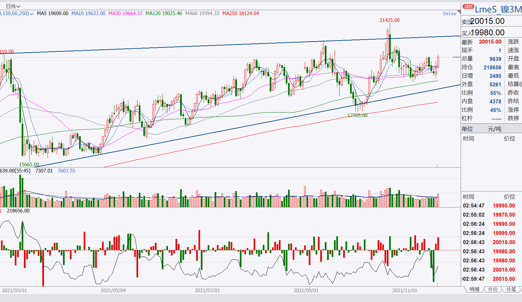522x302 pixels.
Task: Click the 开盘 field label
Action: 513,59
